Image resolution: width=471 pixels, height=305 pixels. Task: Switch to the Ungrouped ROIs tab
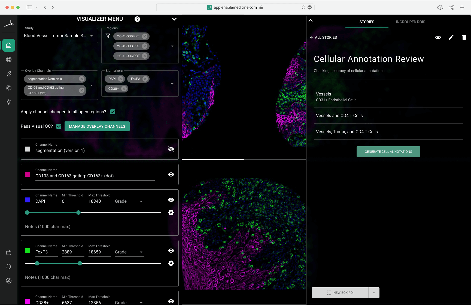pos(410,22)
